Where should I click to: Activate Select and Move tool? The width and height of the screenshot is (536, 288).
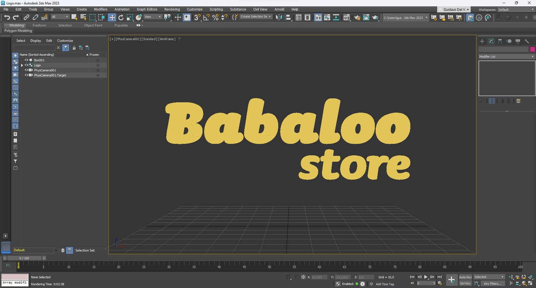[x=112, y=17]
